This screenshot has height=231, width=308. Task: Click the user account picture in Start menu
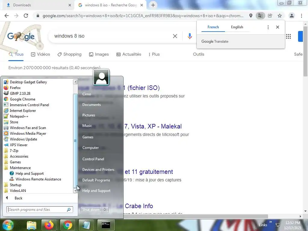click(x=101, y=77)
